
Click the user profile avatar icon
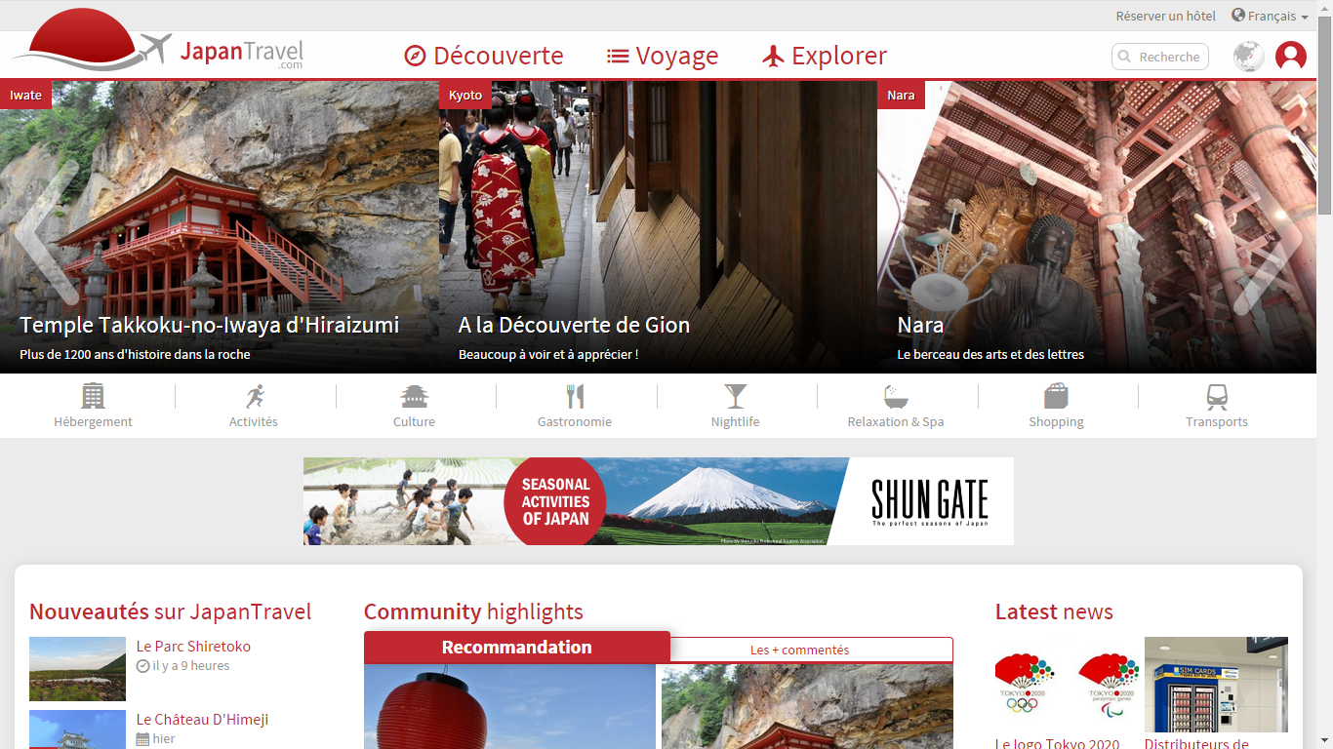click(x=1290, y=57)
